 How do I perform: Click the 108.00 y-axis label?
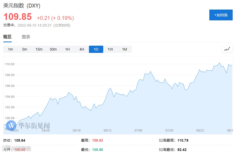point(10,75)
